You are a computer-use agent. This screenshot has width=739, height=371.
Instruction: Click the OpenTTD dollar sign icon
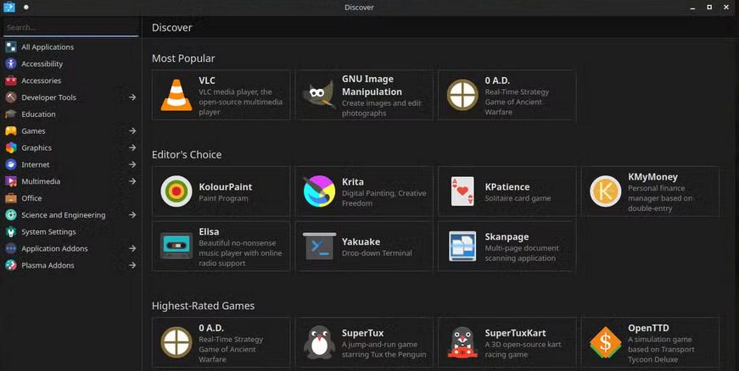click(x=605, y=342)
